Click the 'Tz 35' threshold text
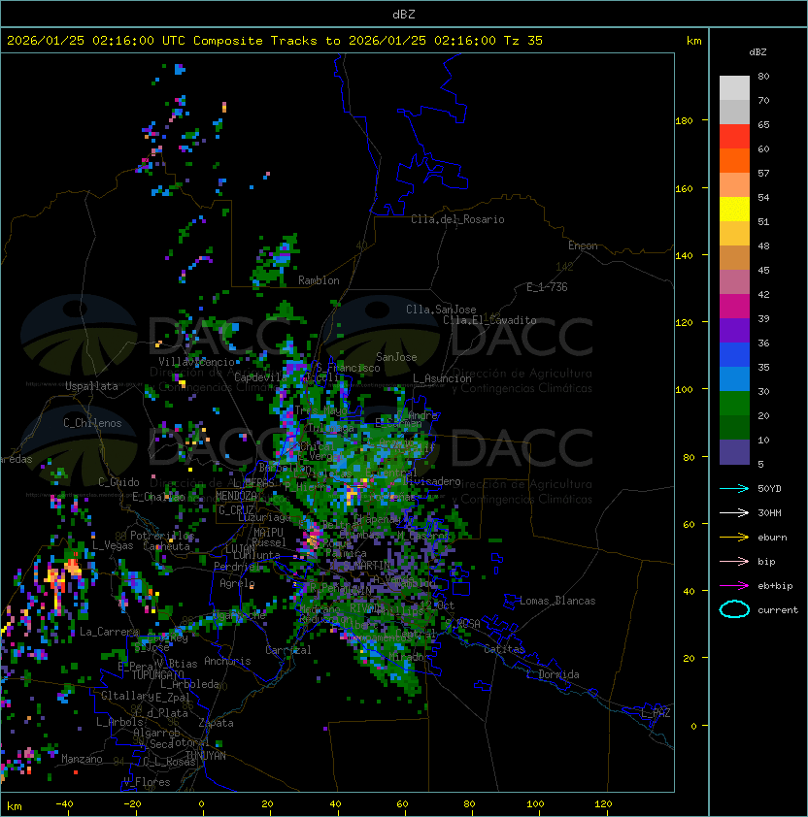Viewport: 808px width, 817px height. (523, 41)
